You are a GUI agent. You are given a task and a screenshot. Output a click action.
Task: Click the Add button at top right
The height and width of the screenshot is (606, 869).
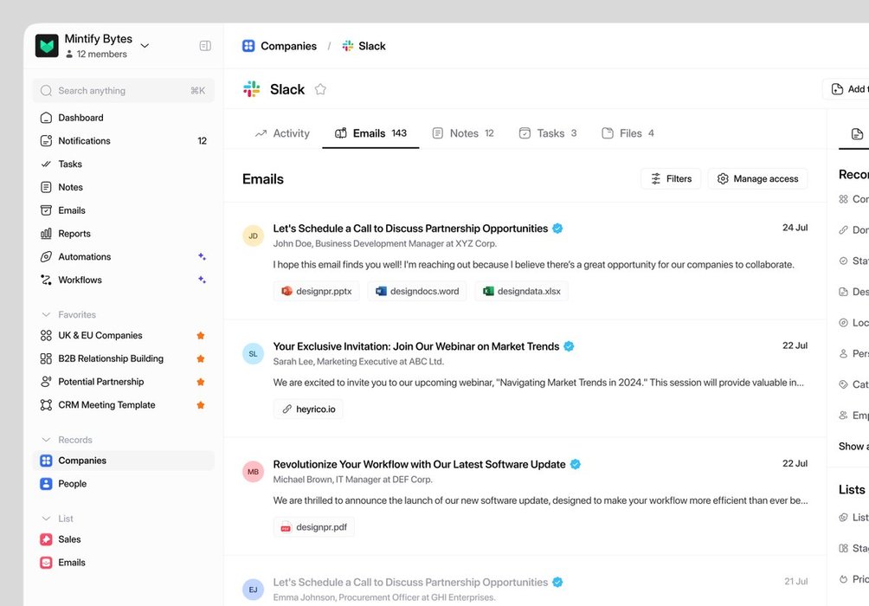coord(846,89)
